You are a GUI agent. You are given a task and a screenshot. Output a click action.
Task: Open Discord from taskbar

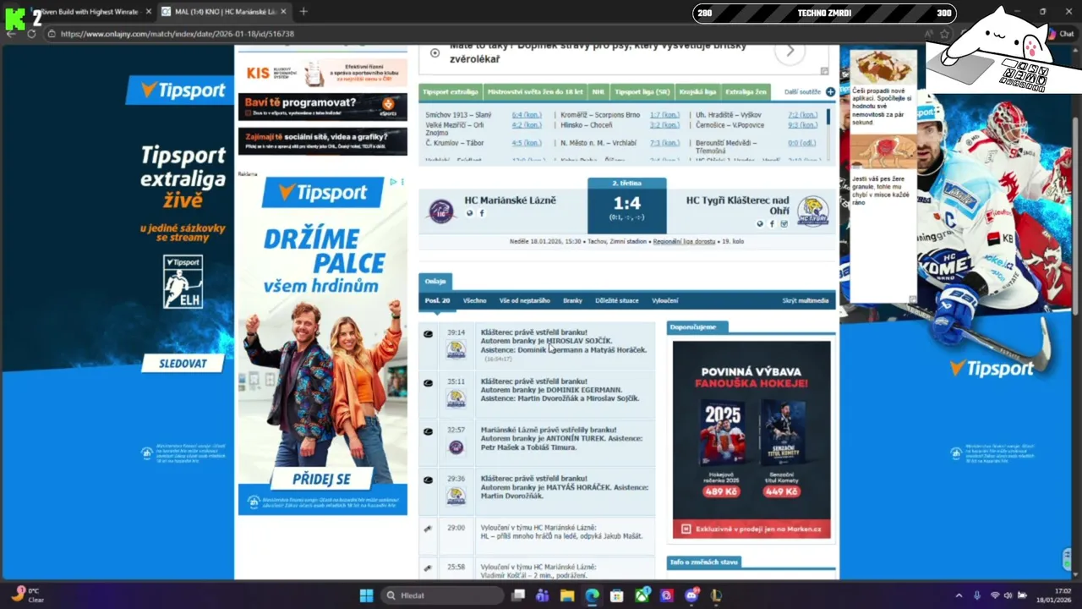[x=692, y=595]
